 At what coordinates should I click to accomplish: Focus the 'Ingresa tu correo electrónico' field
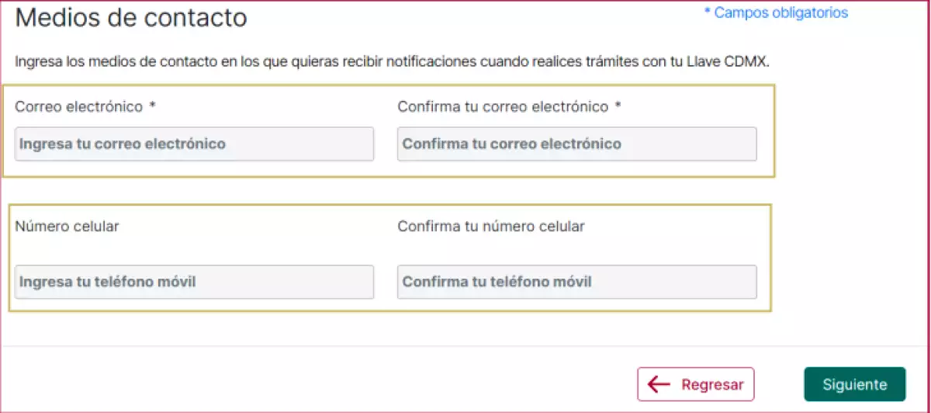click(x=194, y=144)
